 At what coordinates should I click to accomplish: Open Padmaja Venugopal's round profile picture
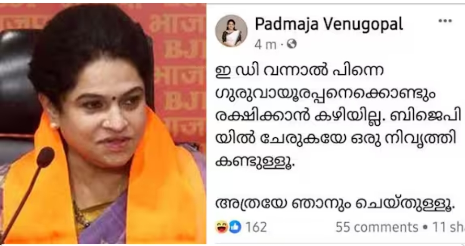pyautogui.click(x=231, y=31)
